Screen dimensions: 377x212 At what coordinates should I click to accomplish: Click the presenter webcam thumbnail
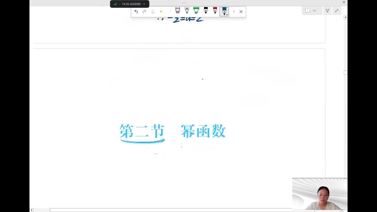(320, 194)
